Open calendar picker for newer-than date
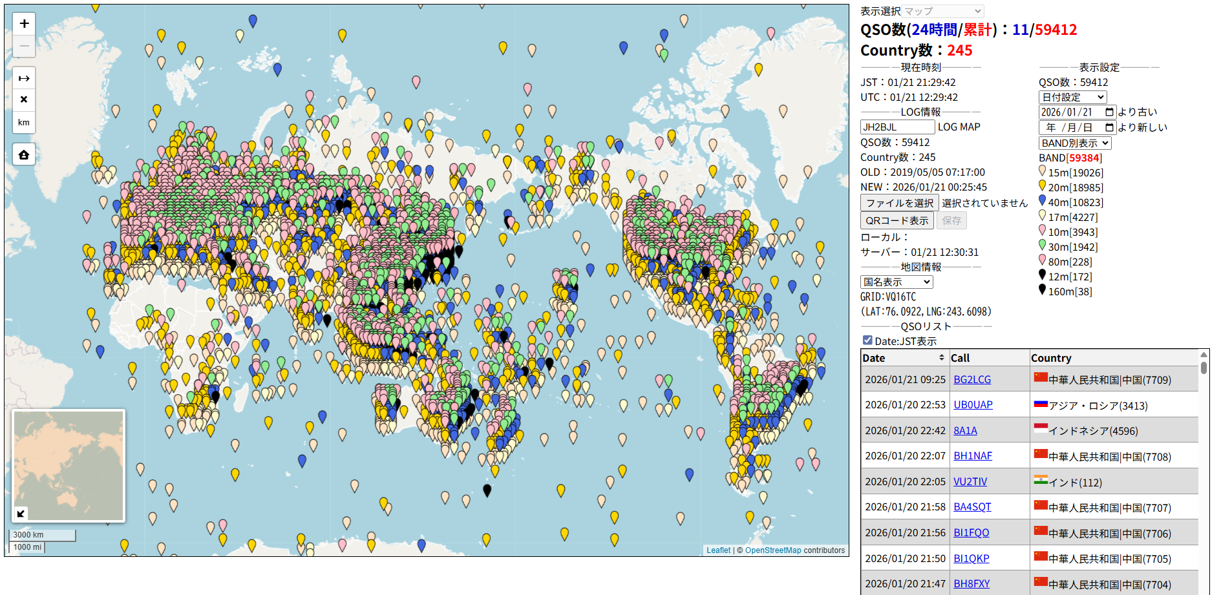1221x595 pixels. [1109, 128]
